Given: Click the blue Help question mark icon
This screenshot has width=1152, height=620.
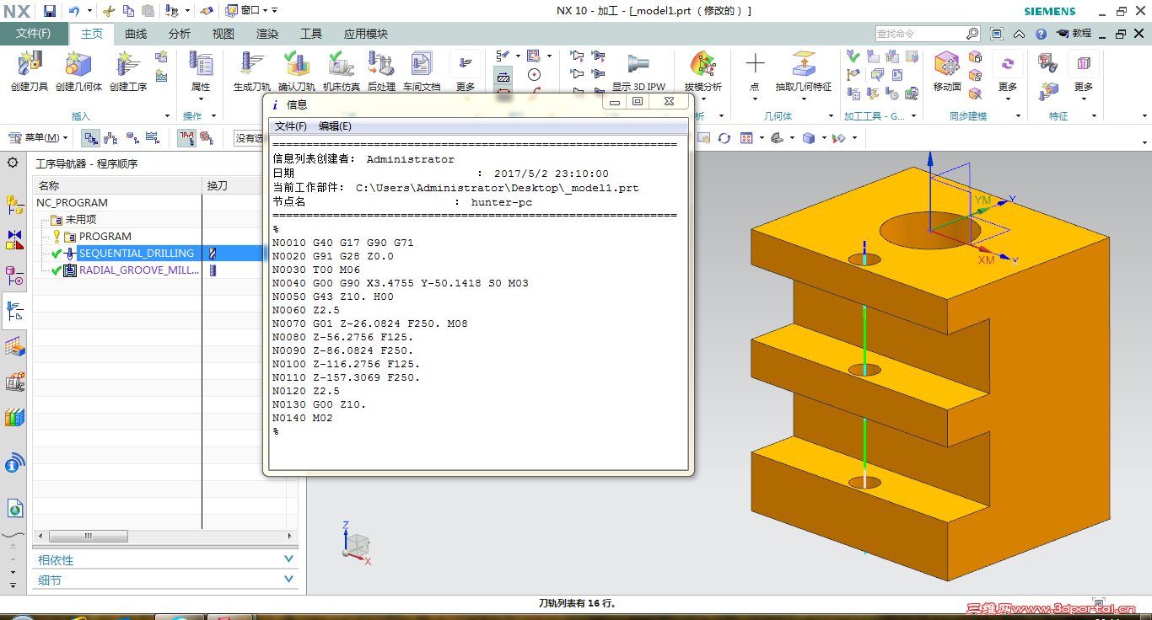Looking at the screenshot, I should [x=1042, y=34].
